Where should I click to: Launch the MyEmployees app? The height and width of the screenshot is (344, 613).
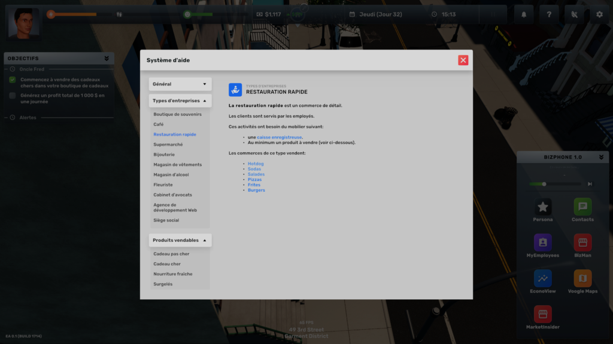click(542, 242)
